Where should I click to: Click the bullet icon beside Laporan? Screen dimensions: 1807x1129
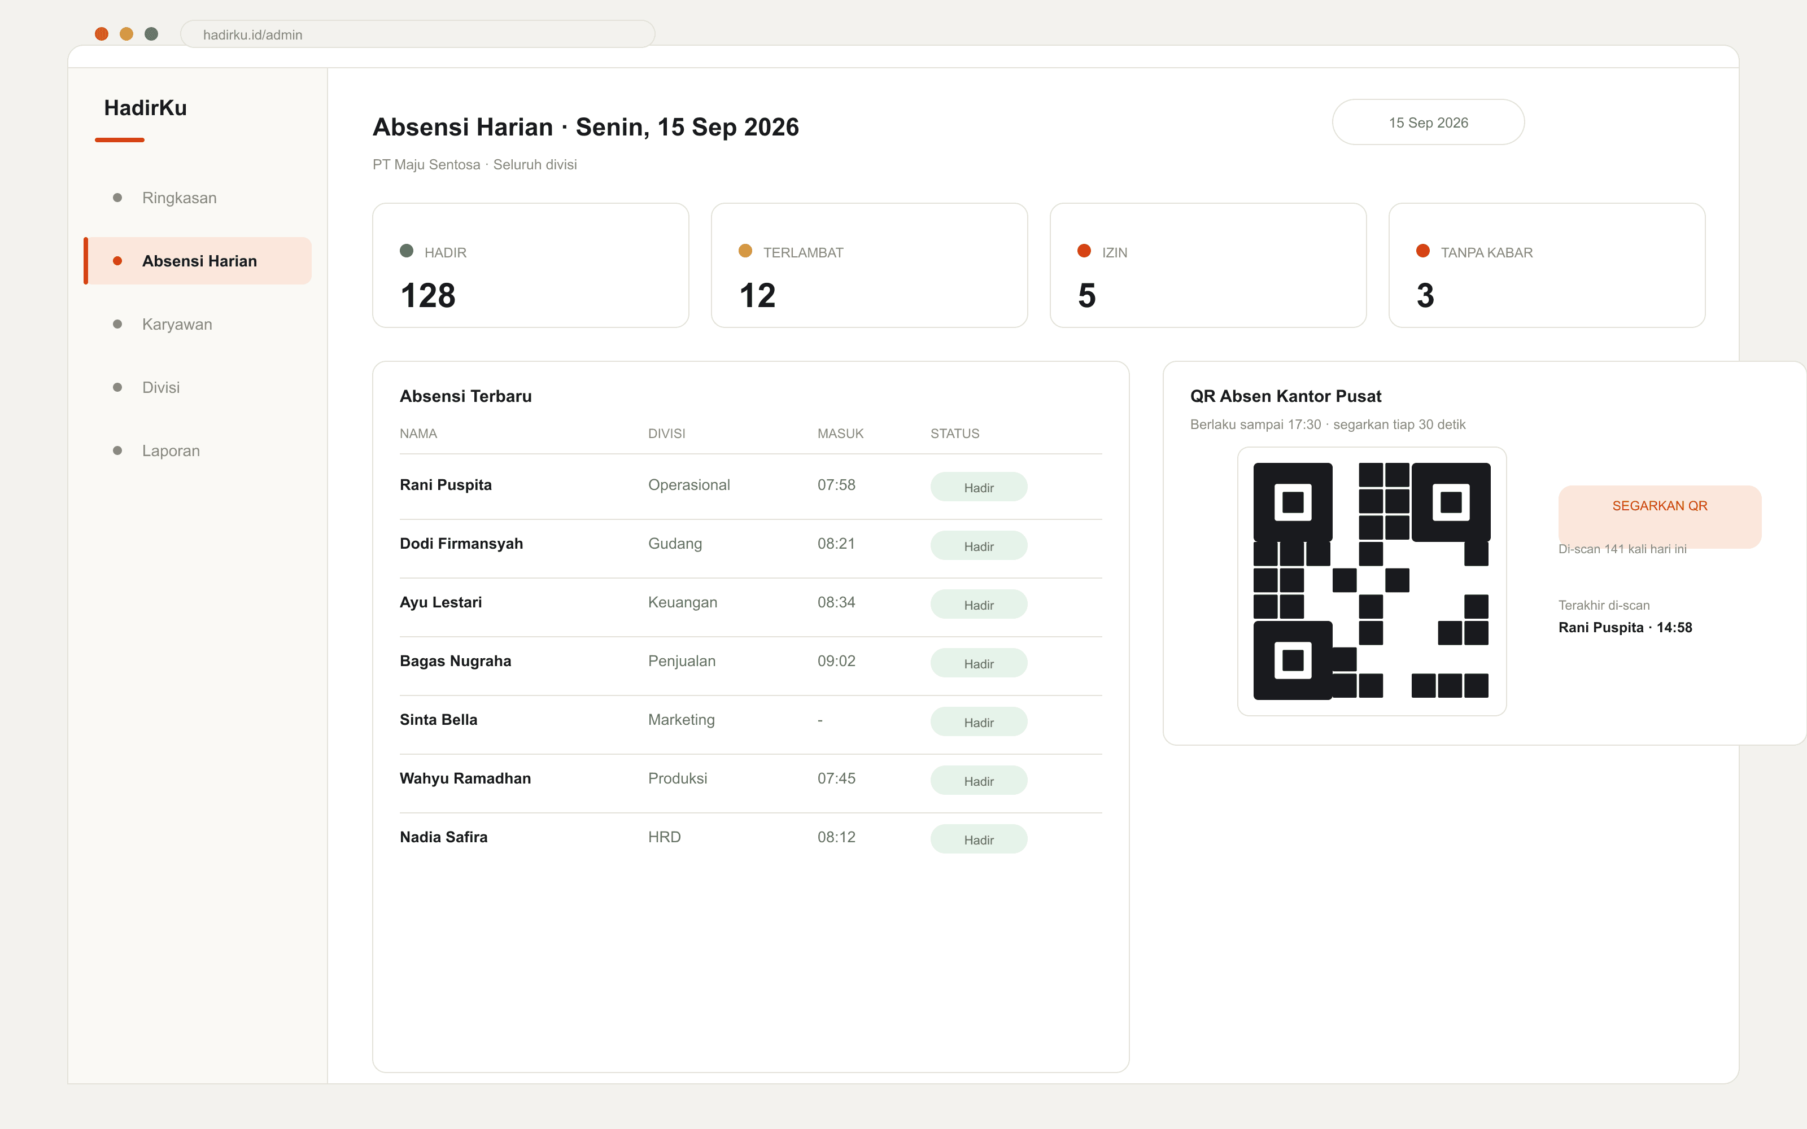pyautogui.click(x=117, y=450)
